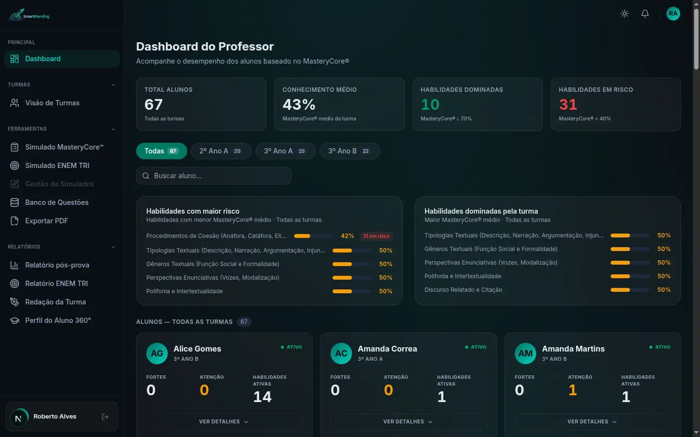The image size is (700, 437).
Task: Click the ATIVO status on Alice Gomes card
Action: point(292,347)
